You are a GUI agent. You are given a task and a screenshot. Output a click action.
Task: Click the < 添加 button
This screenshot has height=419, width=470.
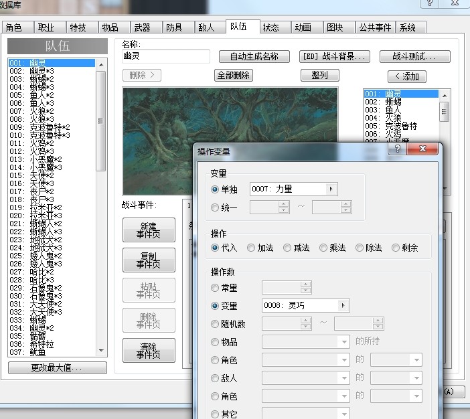[407, 76]
